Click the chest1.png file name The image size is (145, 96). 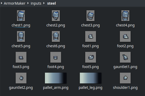[x=21, y=25]
